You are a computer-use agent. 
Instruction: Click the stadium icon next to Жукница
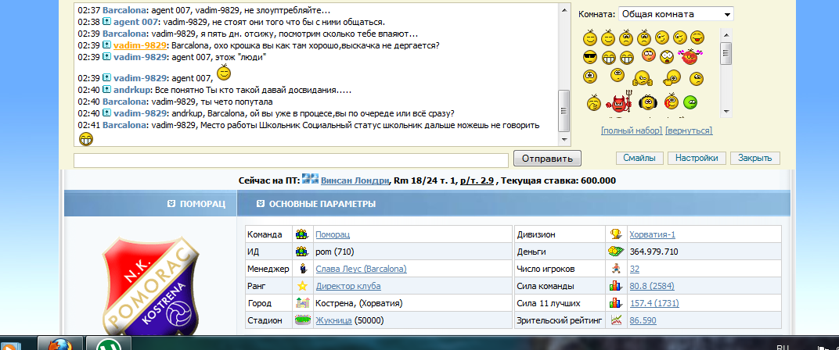(301, 320)
